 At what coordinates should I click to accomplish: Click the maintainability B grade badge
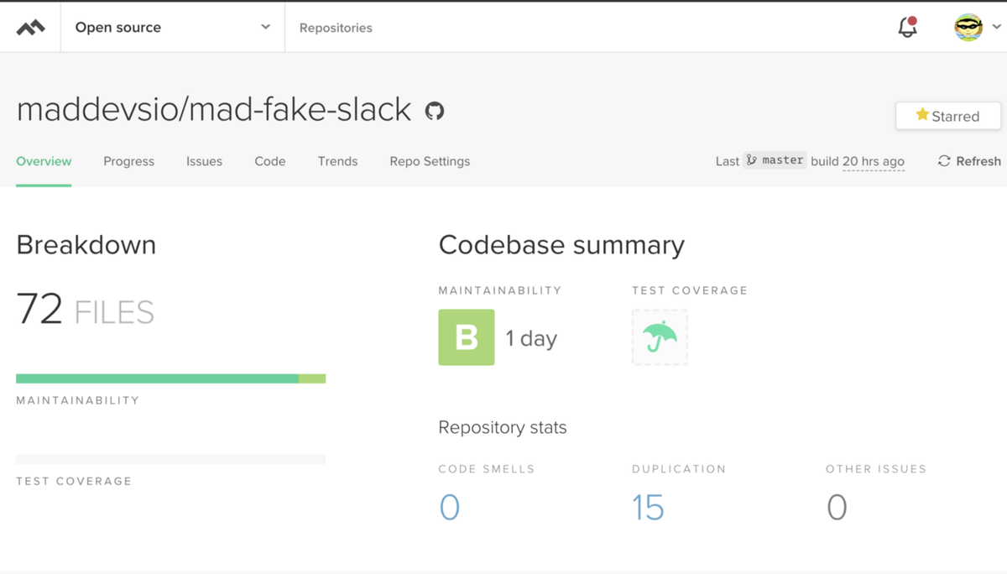click(466, 337)
